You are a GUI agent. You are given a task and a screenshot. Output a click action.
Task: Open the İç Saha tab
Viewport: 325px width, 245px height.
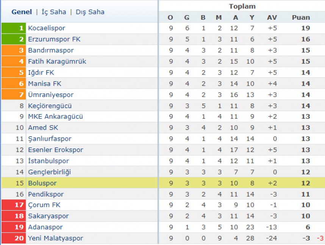tap(54, 12)
